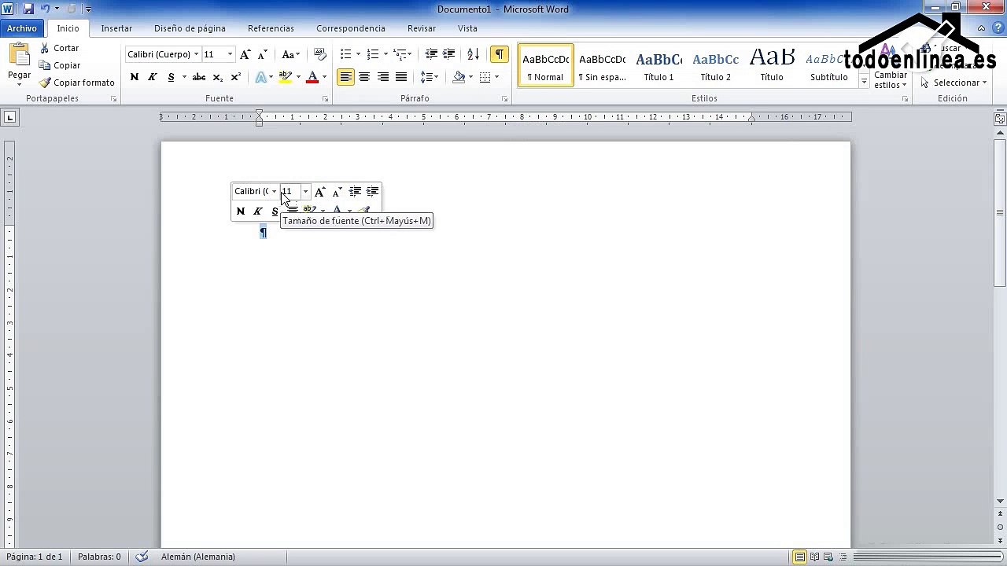This screenshot has width=1007, height=566.
Task: Center the text in the ribbon
Action: [364, 77]
